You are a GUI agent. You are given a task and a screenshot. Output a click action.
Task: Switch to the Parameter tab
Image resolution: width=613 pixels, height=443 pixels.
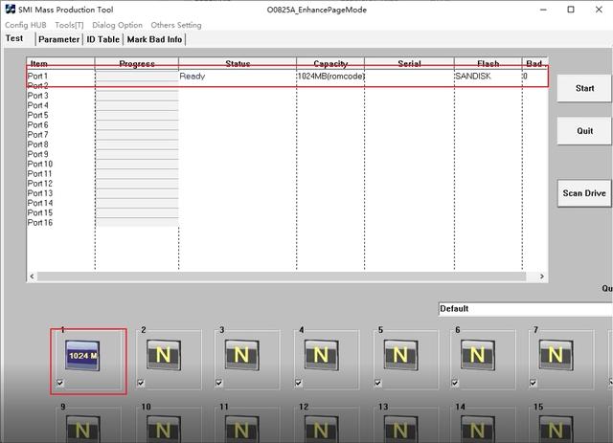(x=59, y=39)
